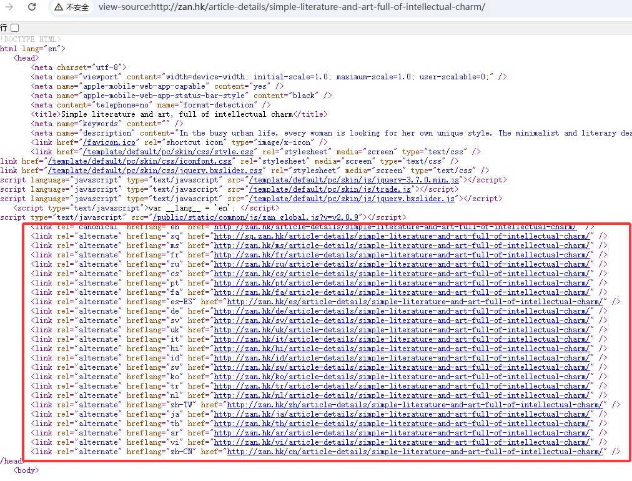Click the 'var __lang__' script line
Image resolution: width=632 pixels, height=481 pixels.
coord(146,208)
